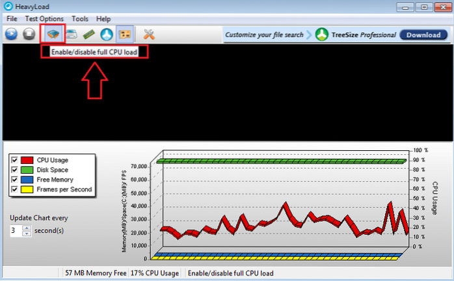Disable the Frames per Second checkbox

[14, 189]
